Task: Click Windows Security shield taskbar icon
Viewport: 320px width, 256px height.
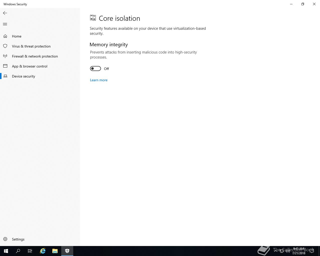Action: point(67,251)
